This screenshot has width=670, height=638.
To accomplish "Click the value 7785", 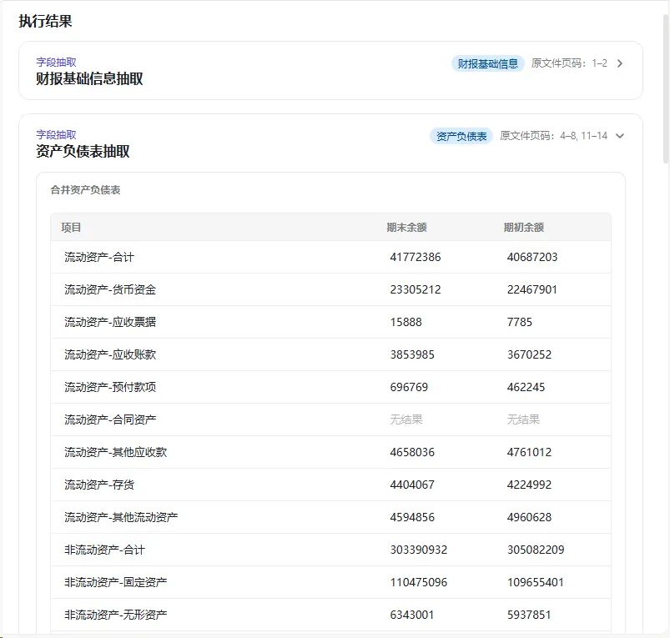I will 520,322.
